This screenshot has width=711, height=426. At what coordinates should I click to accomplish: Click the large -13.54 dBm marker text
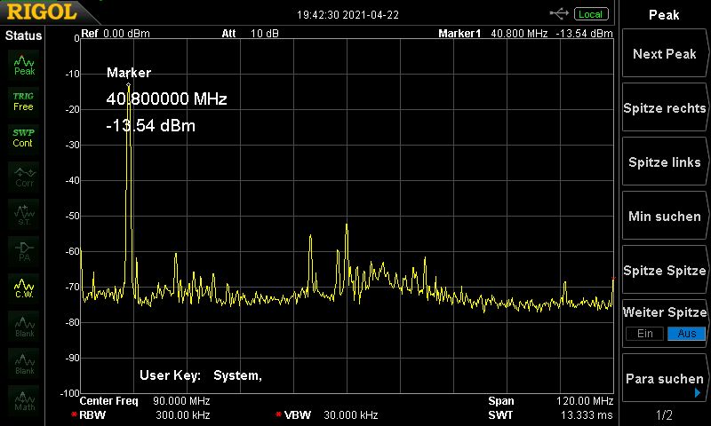(150, 125)
